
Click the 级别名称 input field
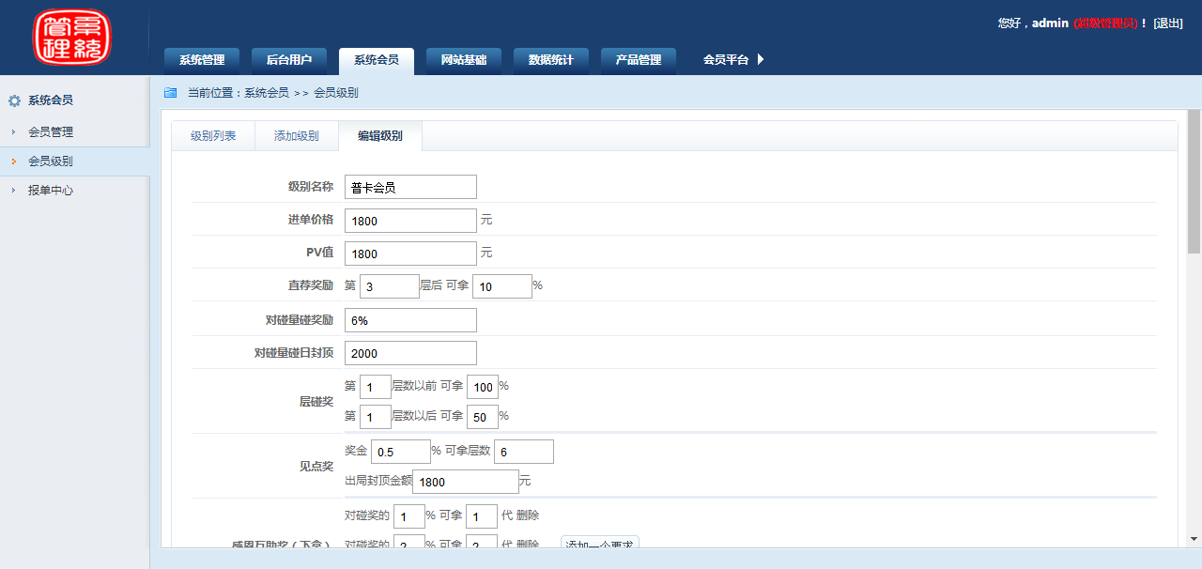pos(410,187)
